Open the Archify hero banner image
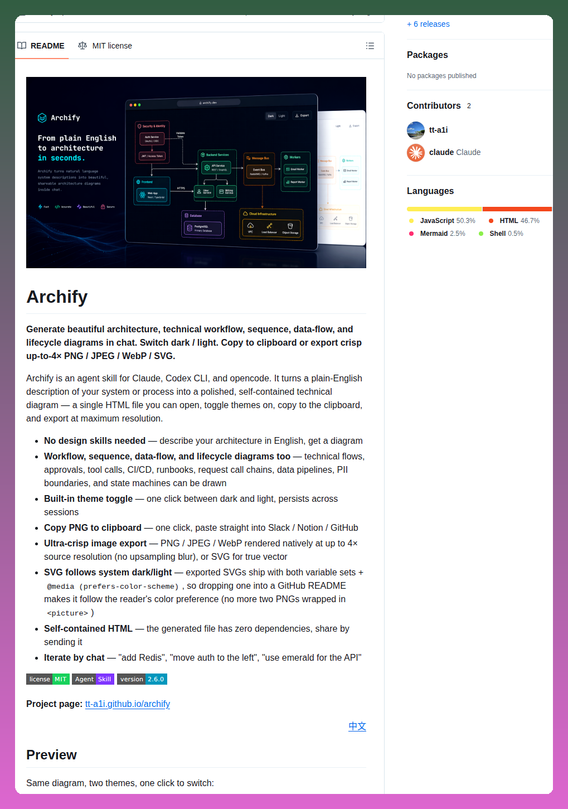 196,172
